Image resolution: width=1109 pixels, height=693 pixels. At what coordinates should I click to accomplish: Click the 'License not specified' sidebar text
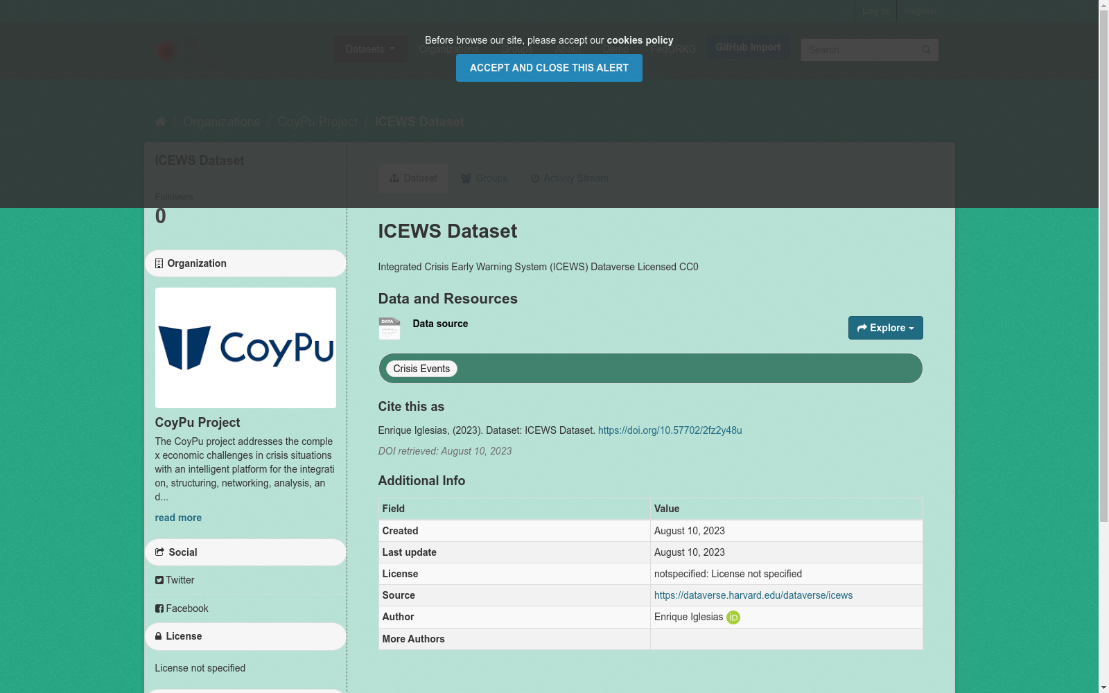coord(200,668)
